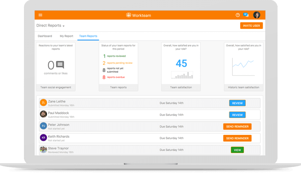
Task: View Steve Traynor's reviewed report
Action: (237, 150)
